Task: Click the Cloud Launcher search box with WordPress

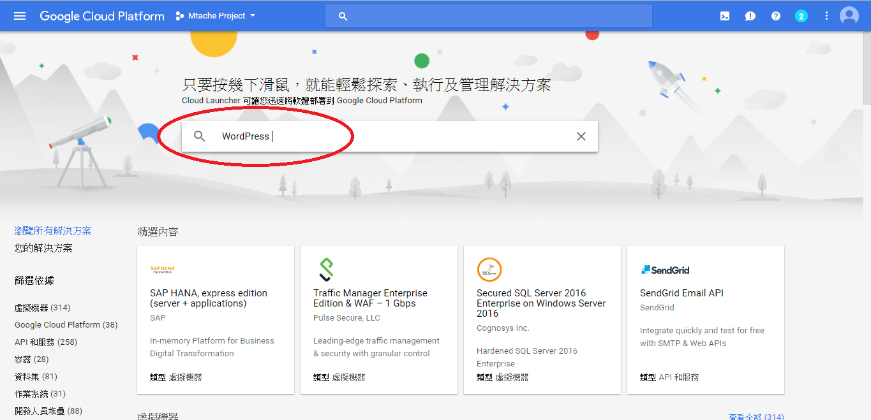Action: click(x=390, y=136)
